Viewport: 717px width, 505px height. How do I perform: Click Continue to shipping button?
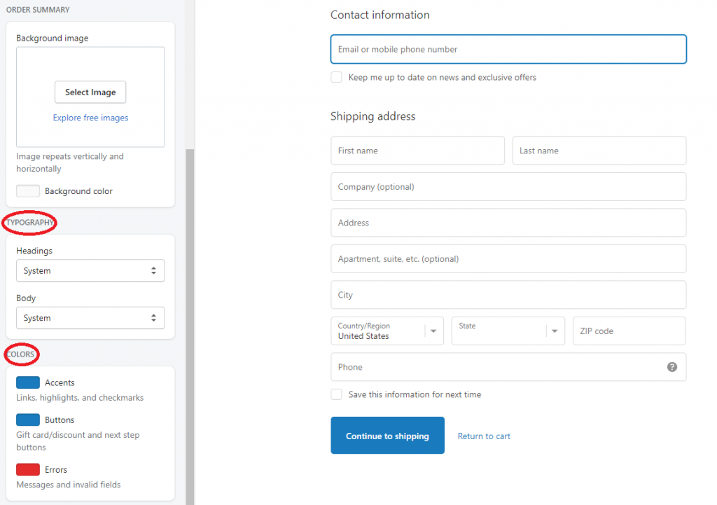[387, 436]
